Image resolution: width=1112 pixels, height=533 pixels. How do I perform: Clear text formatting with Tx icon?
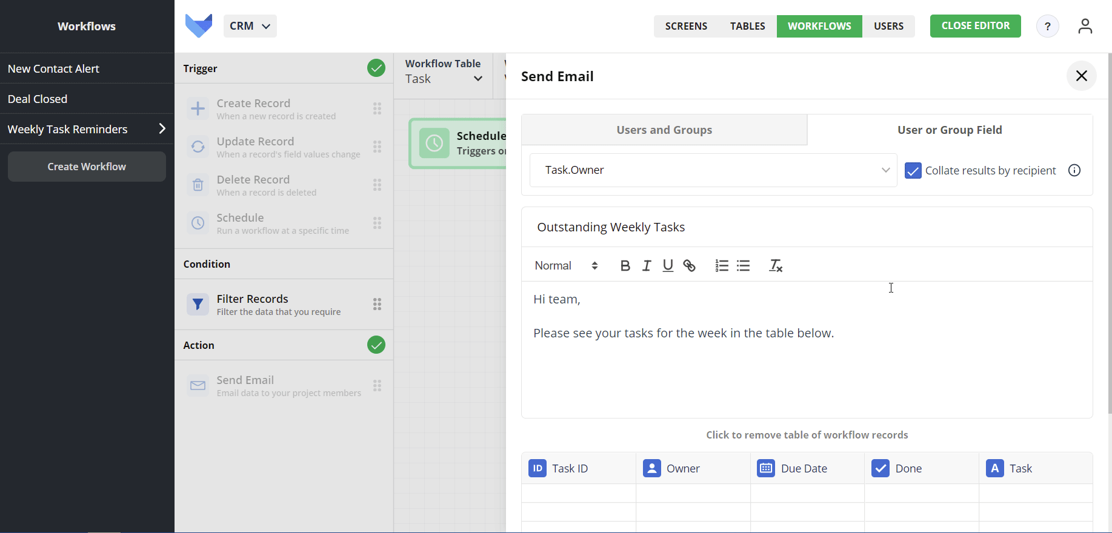[776, 266]
